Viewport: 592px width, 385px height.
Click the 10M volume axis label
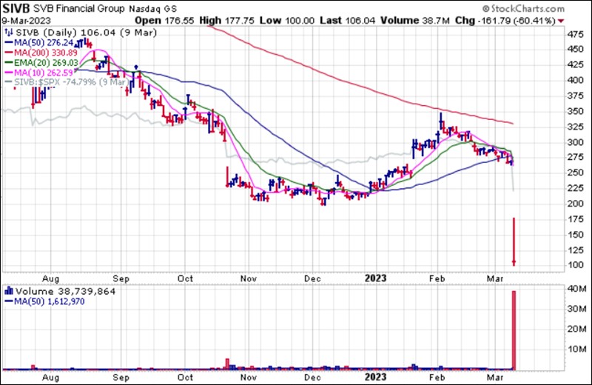coord(578,349)
